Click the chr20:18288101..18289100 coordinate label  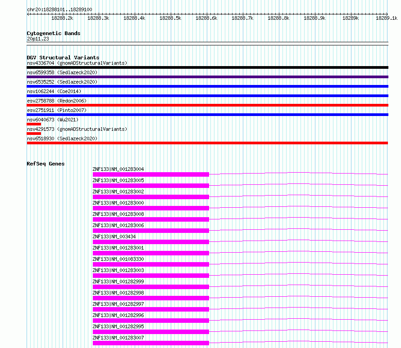(x=59, y=9)
